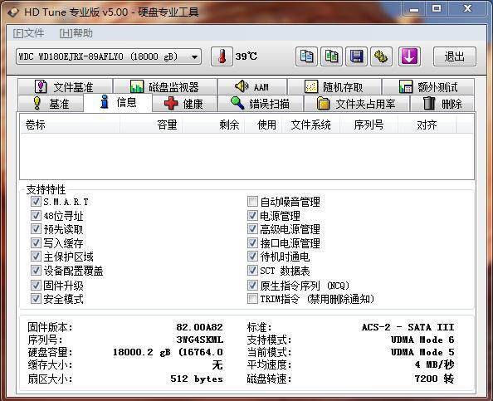Viewport: 493px width, 401px height.
Task: Click the 7200 转 rotation speed value
Action: [434, 379]
